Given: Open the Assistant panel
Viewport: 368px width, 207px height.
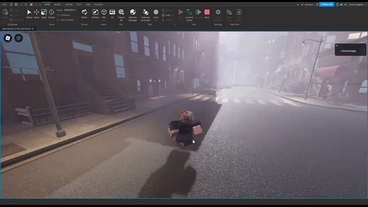Looking at the screenshot, I should (x=307, y=5).
